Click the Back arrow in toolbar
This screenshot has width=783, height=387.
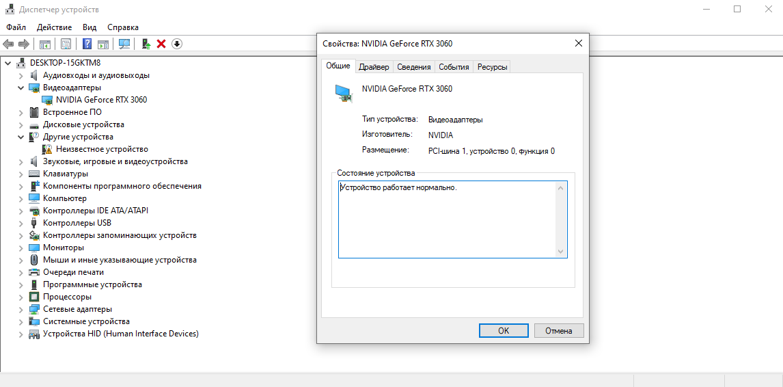8,44
